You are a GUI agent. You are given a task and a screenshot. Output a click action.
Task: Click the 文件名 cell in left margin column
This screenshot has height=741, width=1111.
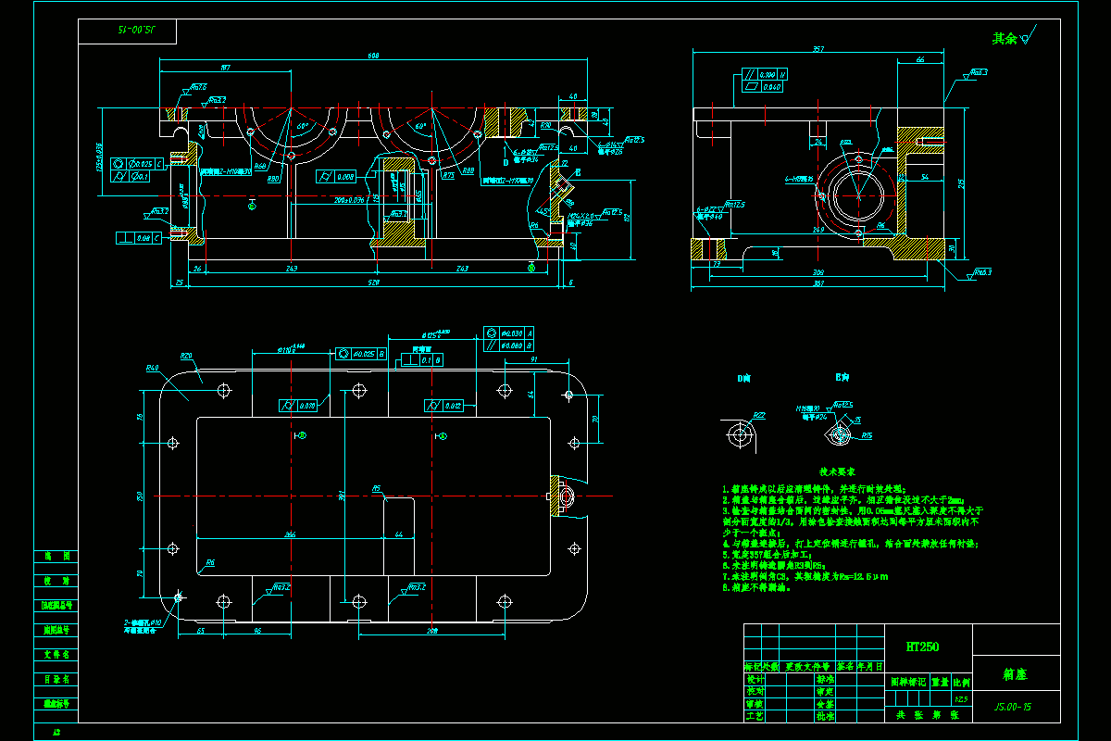click(x=56, y=654)
